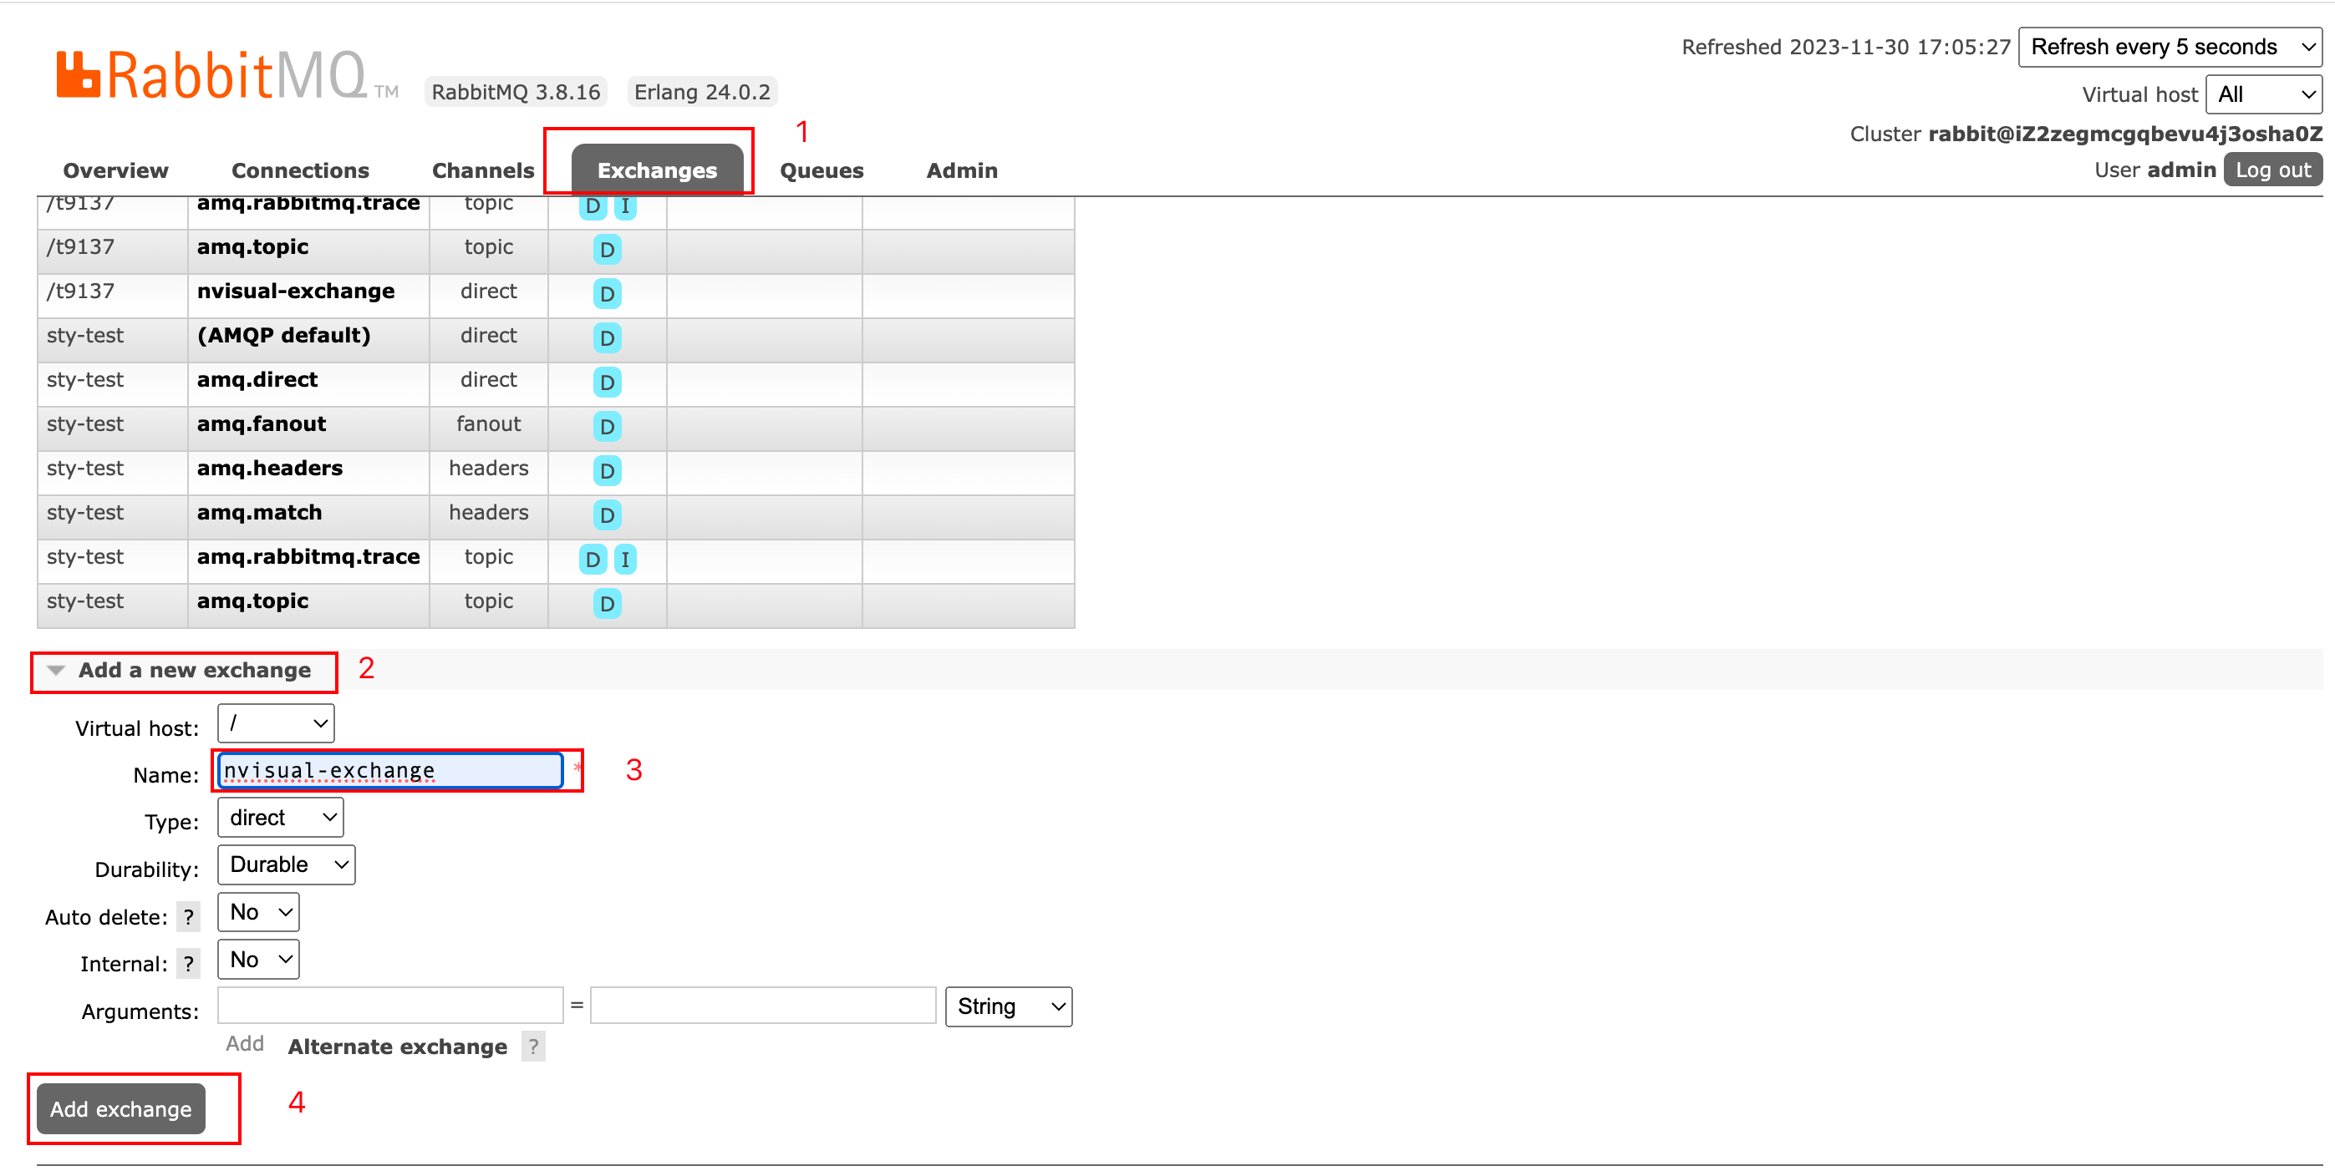Image resolution: width=2335 pixels, height=1176 pixels.
Task: Switch to the Queues tab
Action: click(822, 170)
